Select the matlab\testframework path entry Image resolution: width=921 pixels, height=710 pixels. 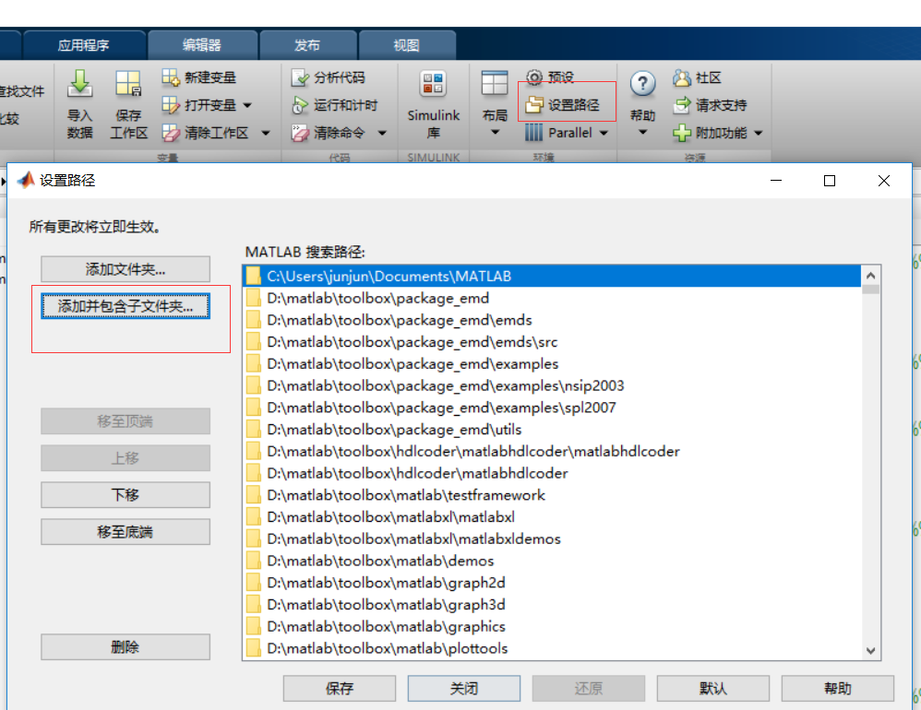tap(552, 495)
